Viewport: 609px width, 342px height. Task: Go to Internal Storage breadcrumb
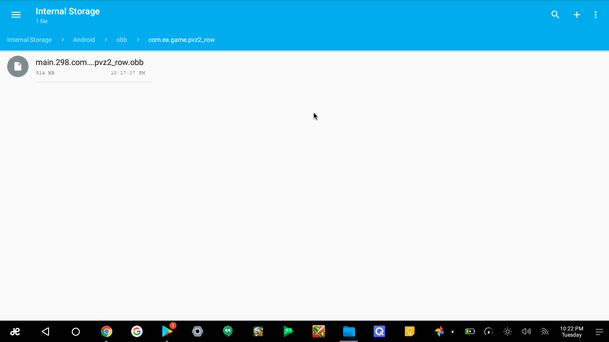[x=29, y=40]
